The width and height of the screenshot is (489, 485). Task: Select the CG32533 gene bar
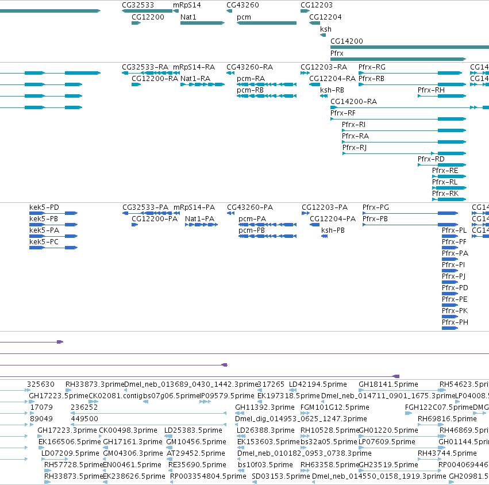tap(147, 11)
